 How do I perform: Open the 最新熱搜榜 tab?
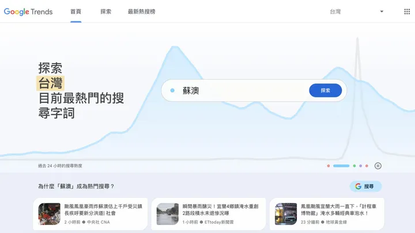point(141,12)
